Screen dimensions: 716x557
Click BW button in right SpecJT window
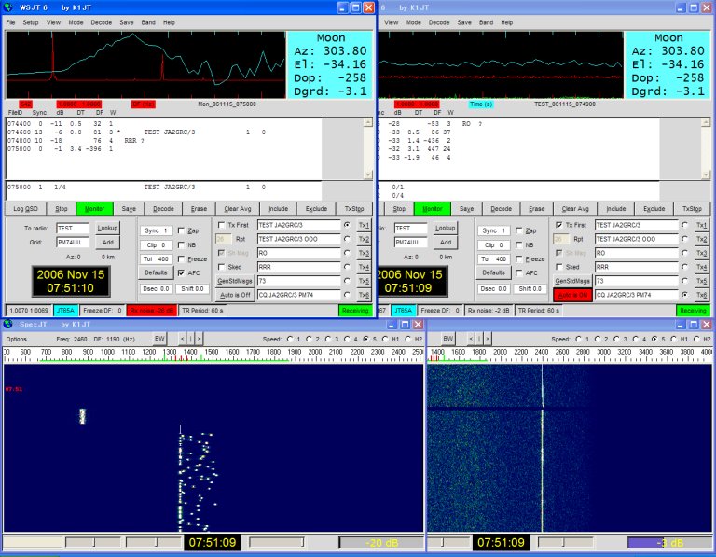pyautogui.click(x=448, y=339)
